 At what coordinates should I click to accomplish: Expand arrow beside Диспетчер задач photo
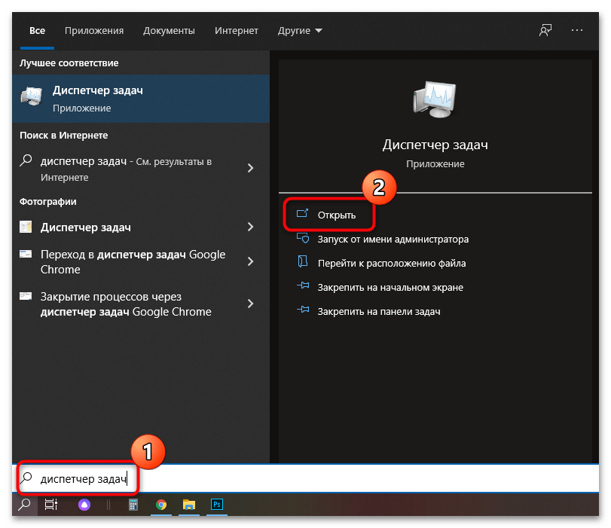click(250, 227)
